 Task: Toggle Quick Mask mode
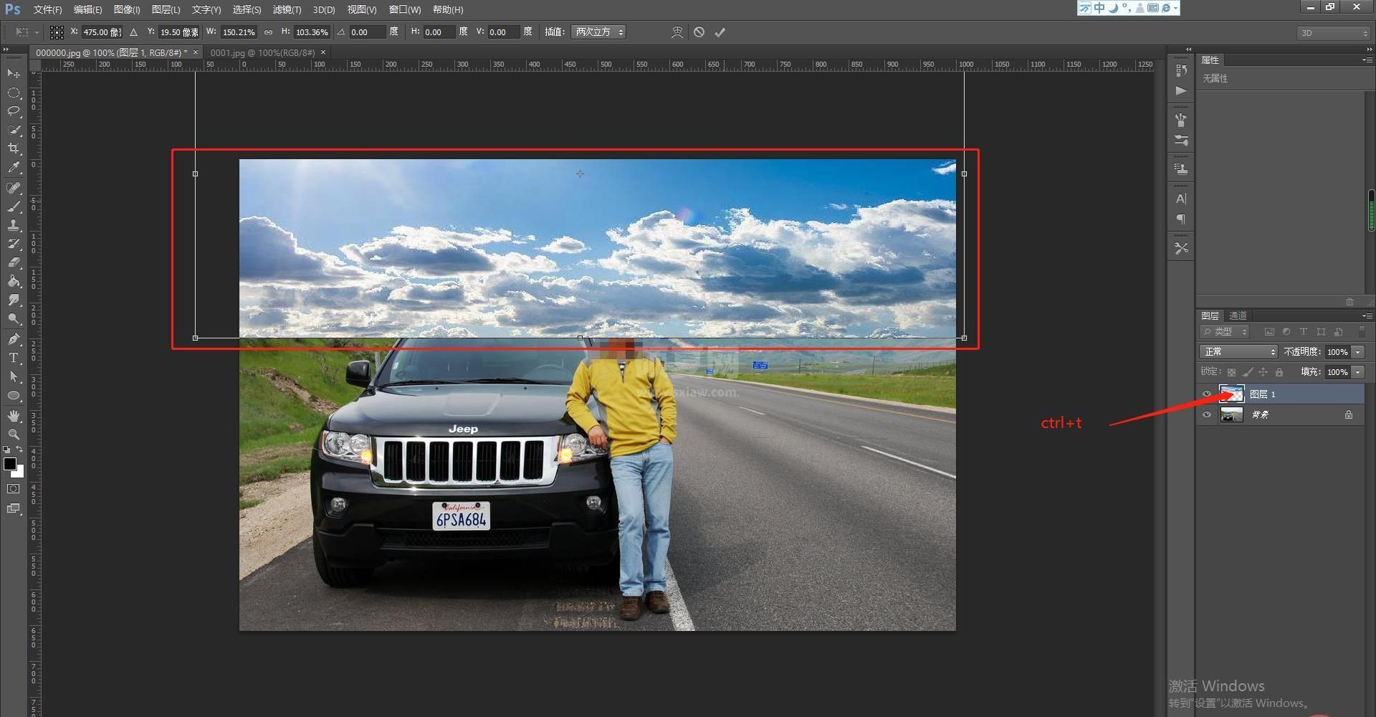(14, 489)
